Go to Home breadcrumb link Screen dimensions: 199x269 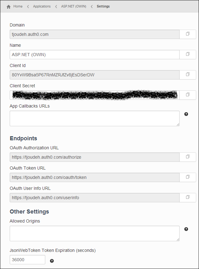[x=18, y=6]
